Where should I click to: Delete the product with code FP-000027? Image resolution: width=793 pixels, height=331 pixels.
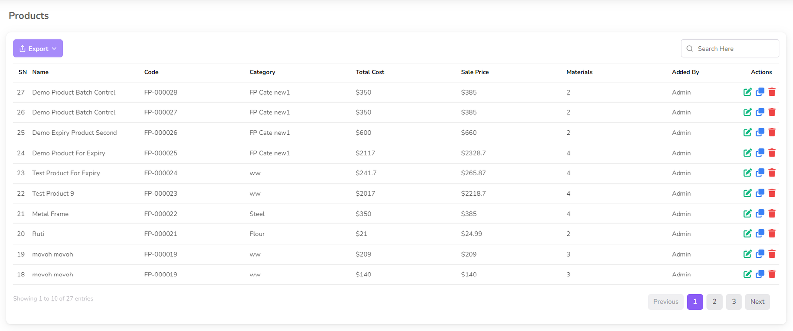(772, 112)
